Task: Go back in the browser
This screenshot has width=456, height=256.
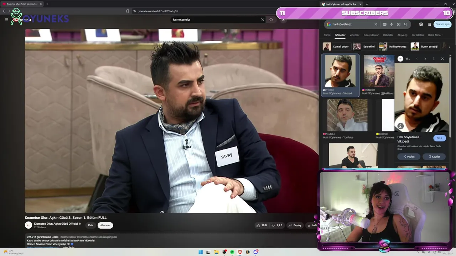Action: pos(4,11)
